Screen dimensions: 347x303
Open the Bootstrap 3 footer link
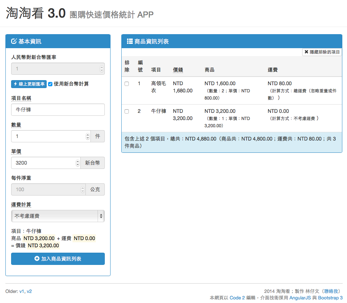point(330,298)
